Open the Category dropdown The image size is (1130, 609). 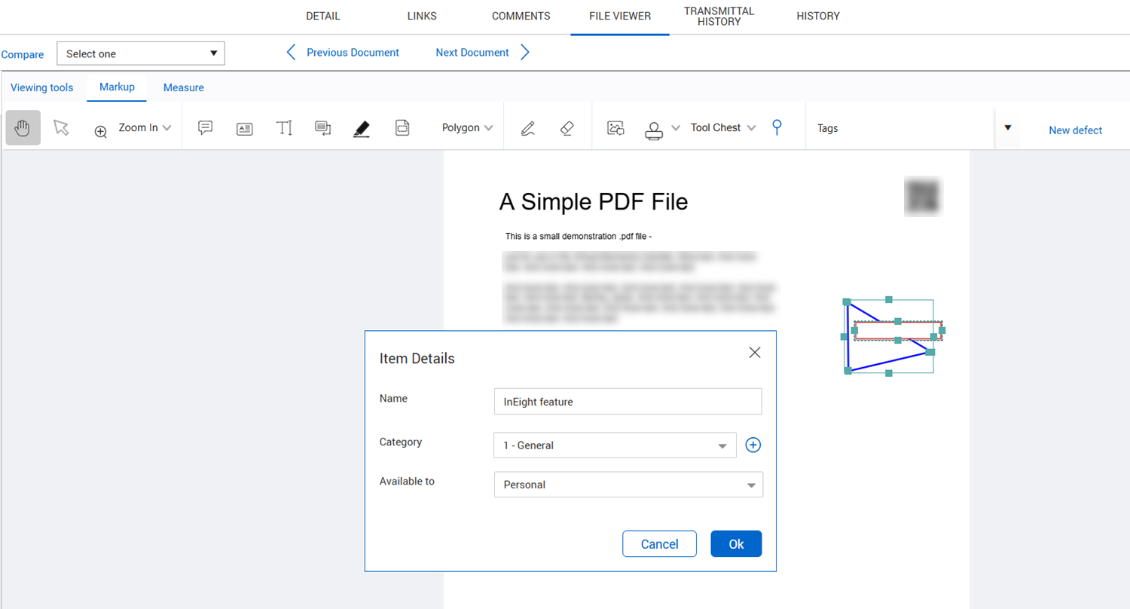(615, 445)
